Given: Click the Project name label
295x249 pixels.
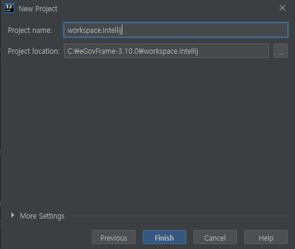Looking at the screenshot, I should click(x=30, y=30).
